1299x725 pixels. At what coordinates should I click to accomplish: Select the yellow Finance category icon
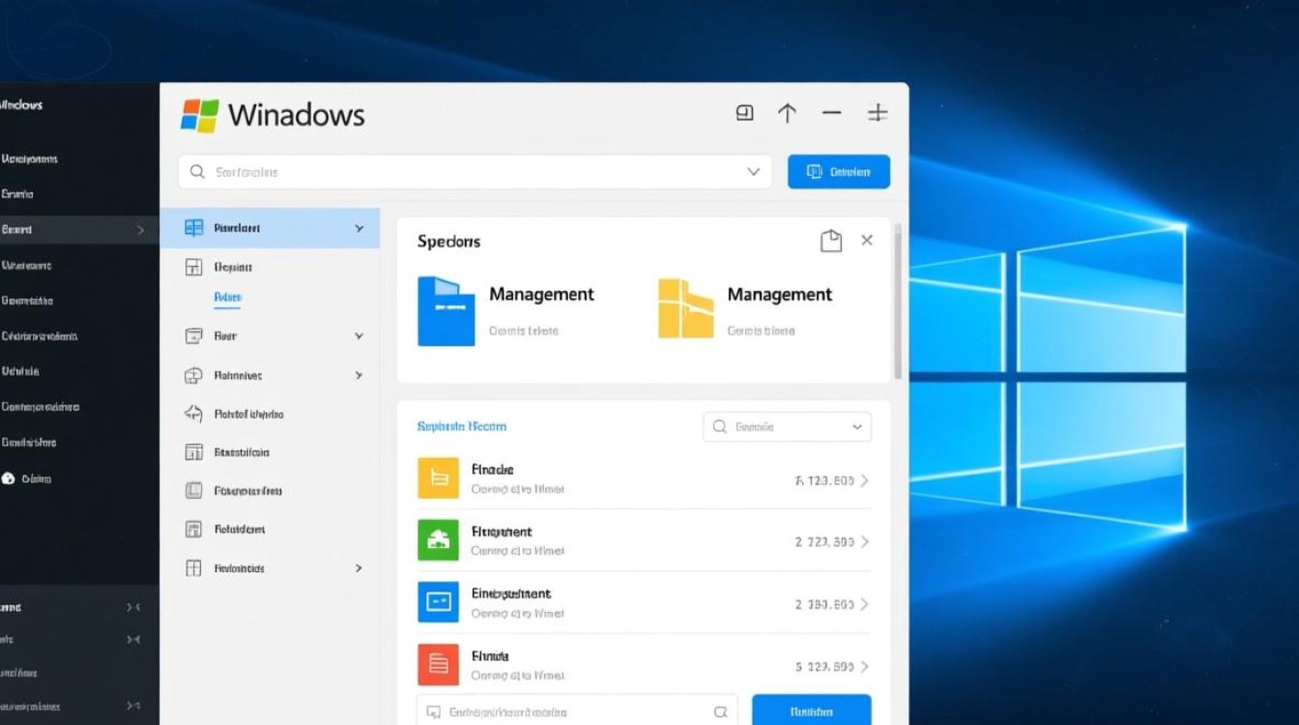coord(438,477)
